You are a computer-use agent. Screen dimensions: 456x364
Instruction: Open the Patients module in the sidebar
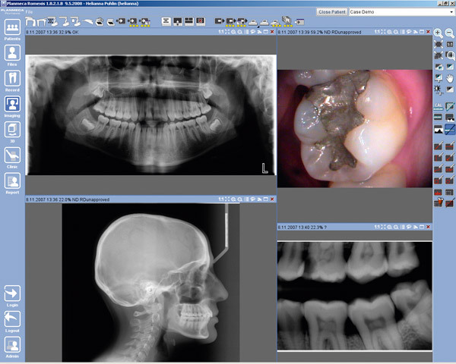tap(12, 27)
